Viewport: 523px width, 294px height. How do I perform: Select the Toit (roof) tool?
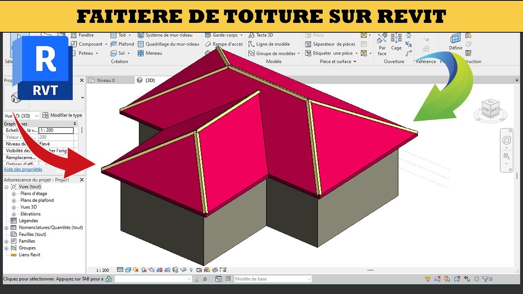118,35
